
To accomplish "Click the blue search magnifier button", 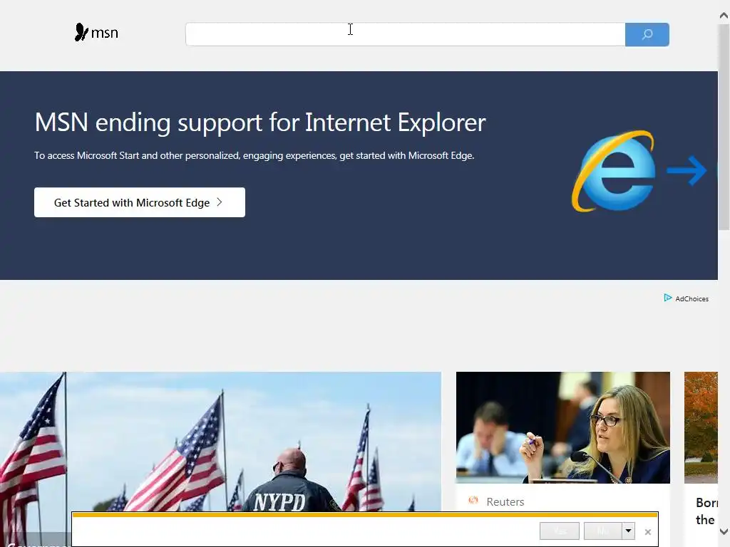I will click(647, 34).
